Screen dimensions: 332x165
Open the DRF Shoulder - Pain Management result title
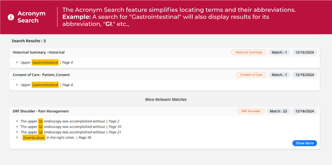(x=41, y=111)
